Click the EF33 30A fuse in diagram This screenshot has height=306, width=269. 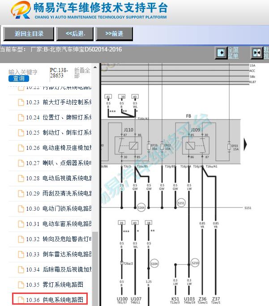[x=149, y=147]
